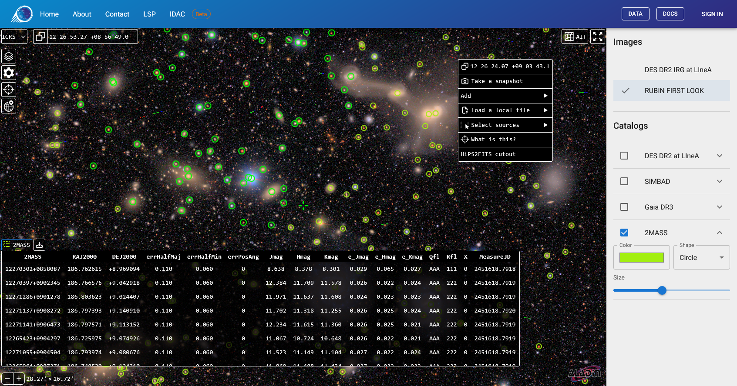Viewport: 737px width, 386px height.
Task: Click the Qfl column header
Action: tap(434, 256)
